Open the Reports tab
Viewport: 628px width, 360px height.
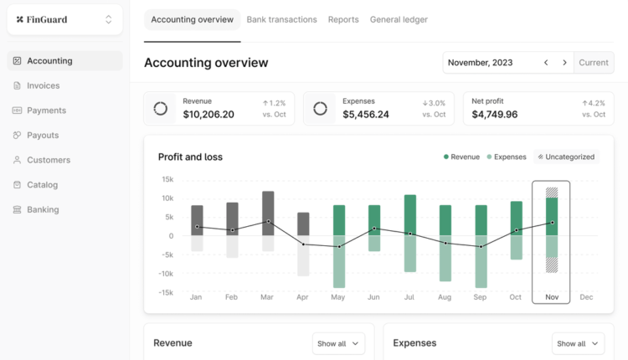point(343,19)
